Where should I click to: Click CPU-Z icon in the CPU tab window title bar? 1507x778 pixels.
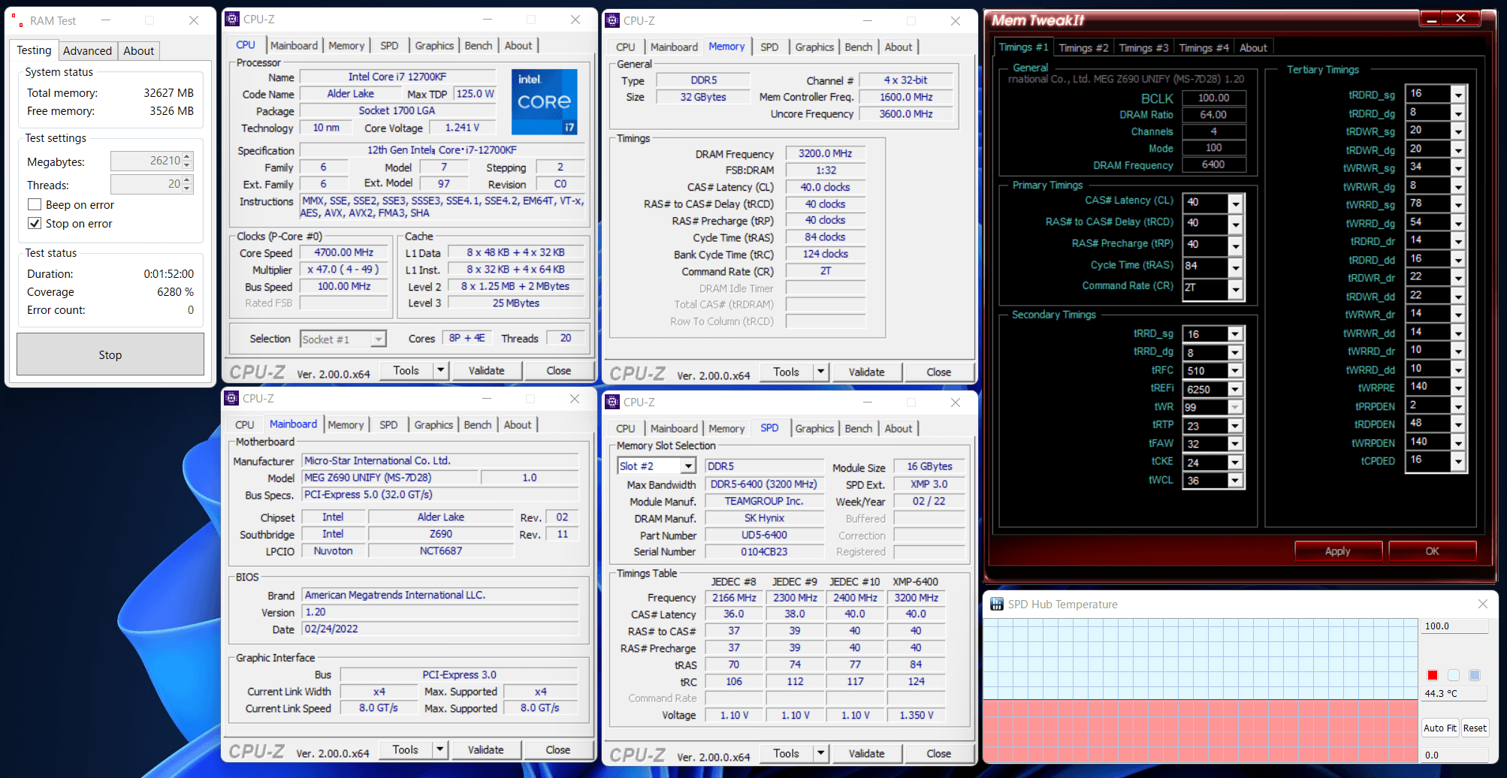click(x=233, y=20)
